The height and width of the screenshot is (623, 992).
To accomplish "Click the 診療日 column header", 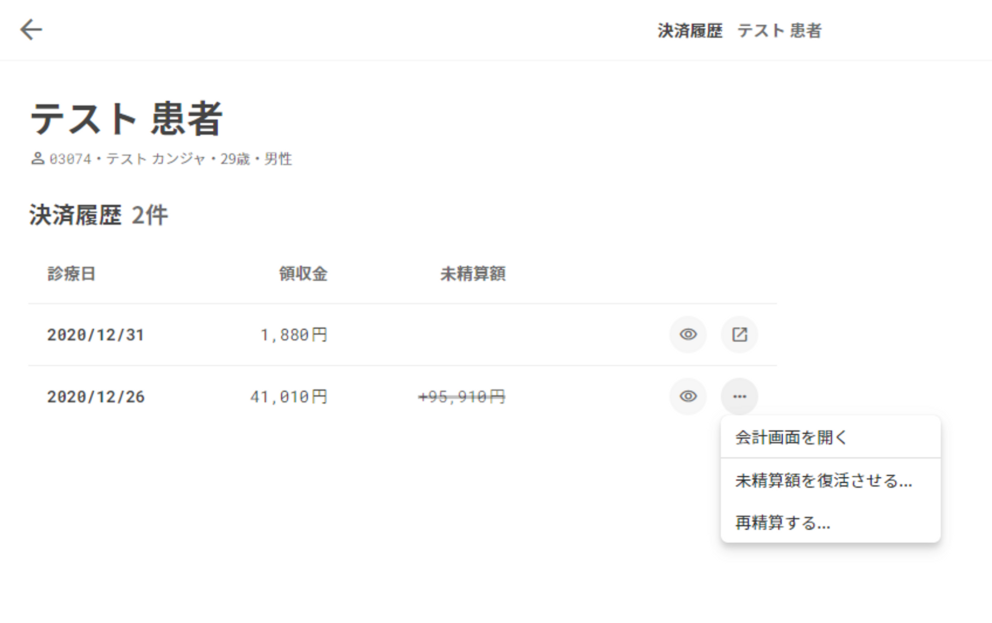I will click(71, 274).
